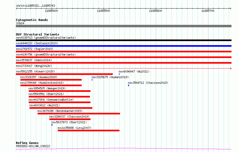The image size is (239, 152).
Task: Click the esv2733017 (Wong2012b) label
Action: click(34, 66)
